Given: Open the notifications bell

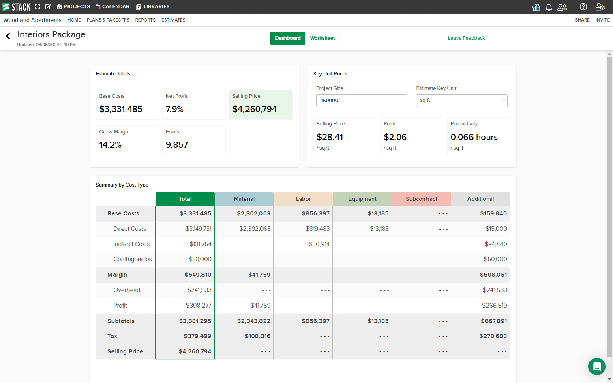Looking at the screenshot, I should [549, 7].
